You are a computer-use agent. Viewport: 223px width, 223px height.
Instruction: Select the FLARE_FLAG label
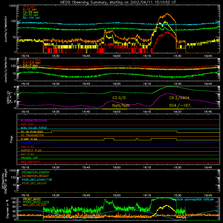tap(29, 139)
